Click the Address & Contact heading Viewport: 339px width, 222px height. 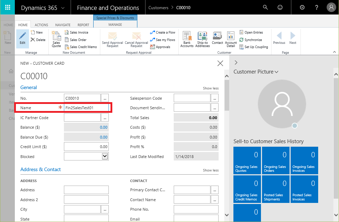(40, 170)
